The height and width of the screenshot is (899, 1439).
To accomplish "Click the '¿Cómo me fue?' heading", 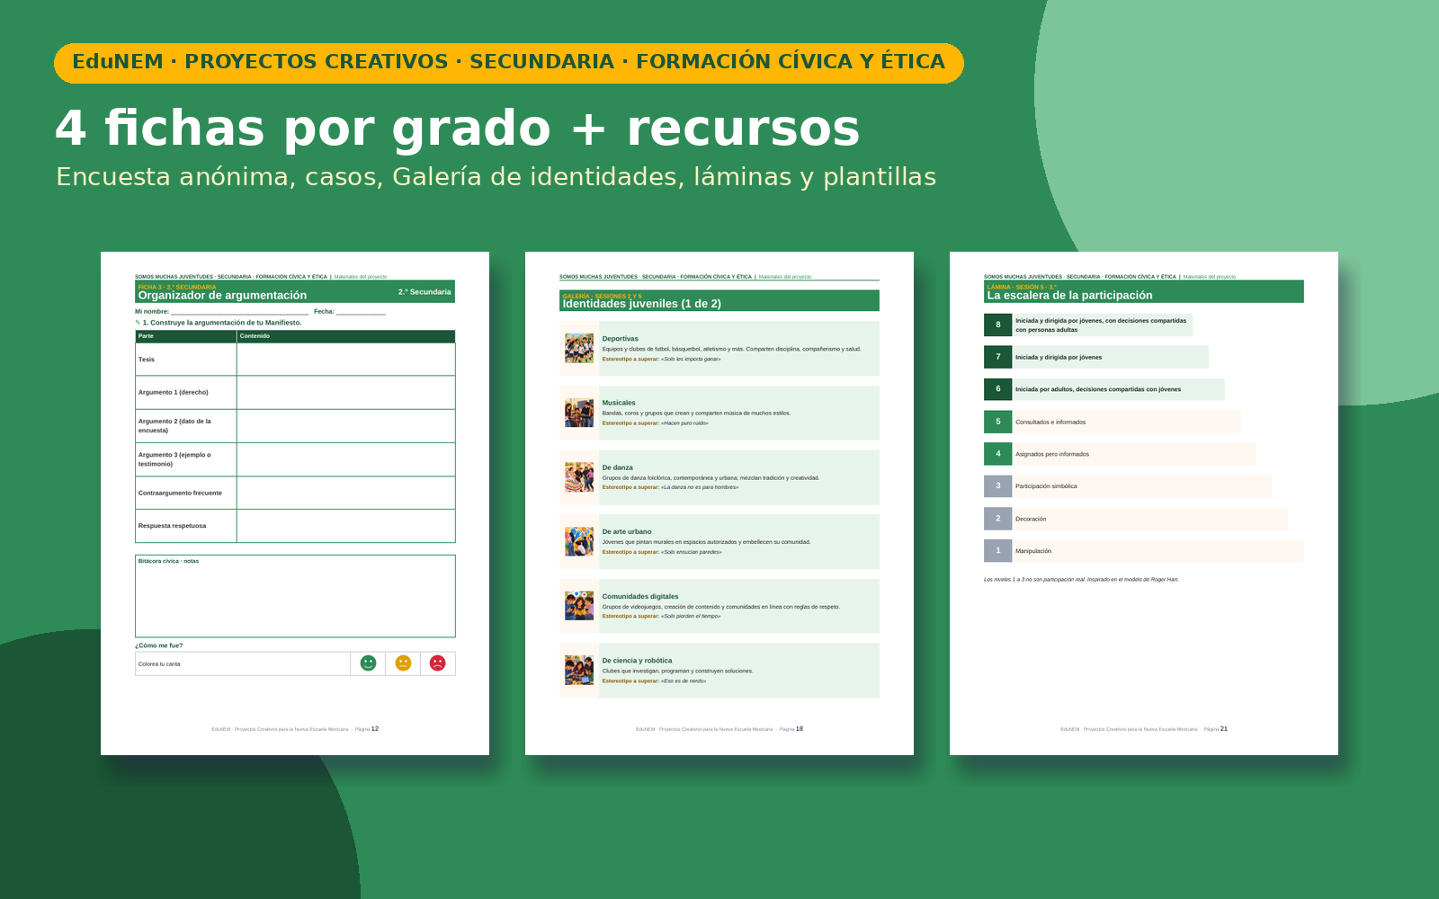I will point(159,645).
